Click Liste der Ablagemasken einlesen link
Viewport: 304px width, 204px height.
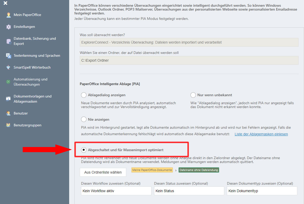261,134
